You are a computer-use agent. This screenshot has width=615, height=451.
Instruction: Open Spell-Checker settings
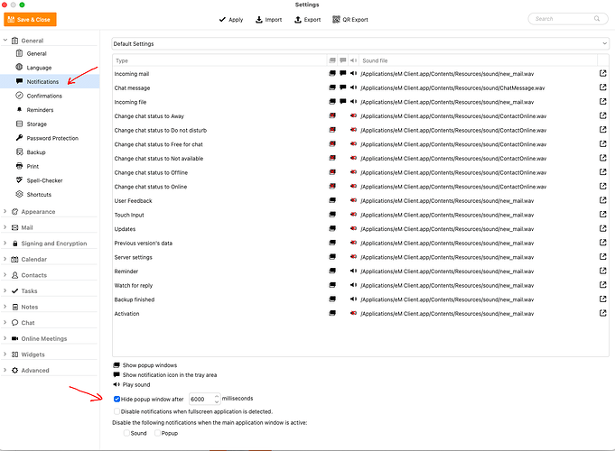pyautogui.click(x=44, y=180)
